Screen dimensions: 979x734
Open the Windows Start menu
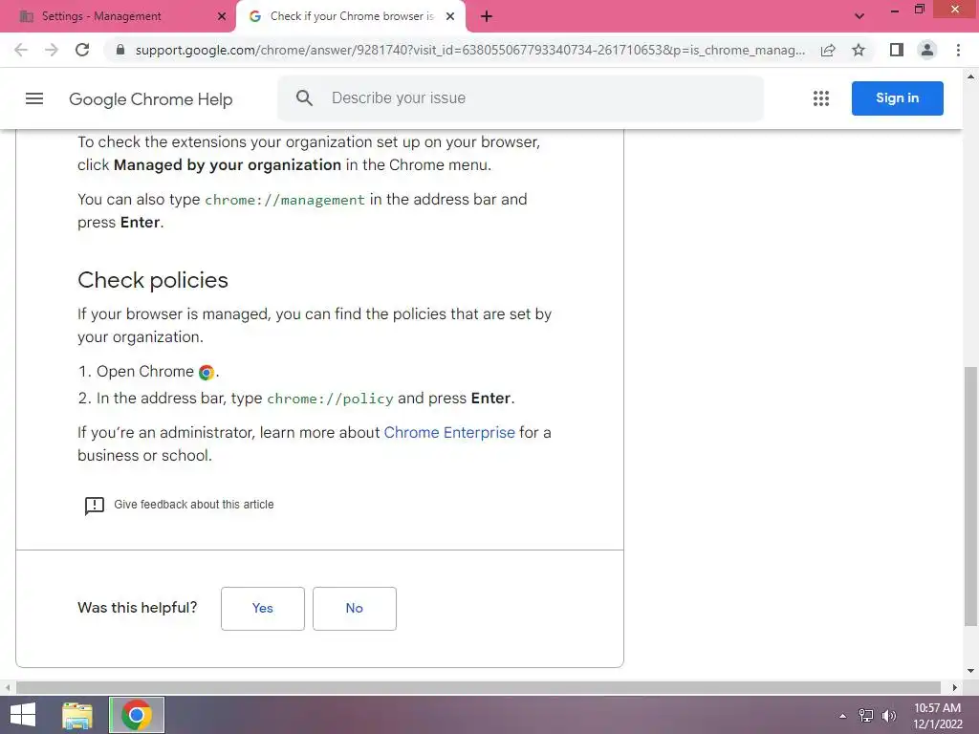tap(23, 715)
